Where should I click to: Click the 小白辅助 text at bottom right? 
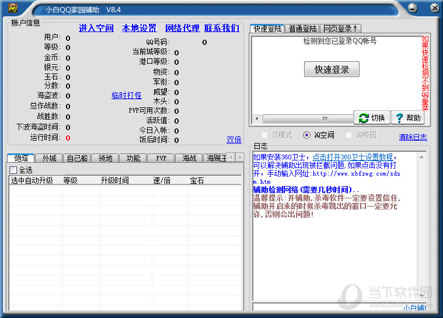[x=414, y=307]
